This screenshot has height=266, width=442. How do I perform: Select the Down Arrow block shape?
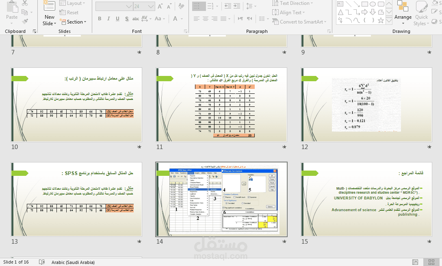373,12
